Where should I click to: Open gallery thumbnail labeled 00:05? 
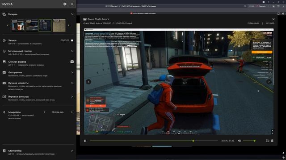pyautogui.click(x=59, y=25)
